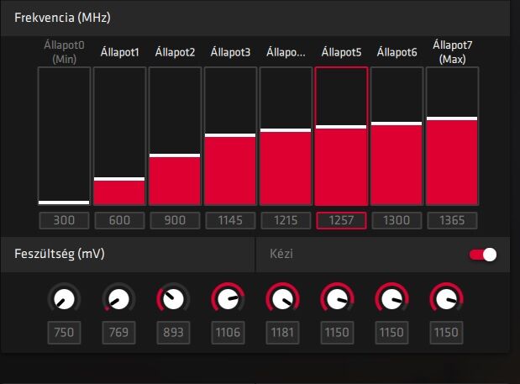
Task: Select the Állapot6 frequency bar slider
Action: tap(397, 136)
